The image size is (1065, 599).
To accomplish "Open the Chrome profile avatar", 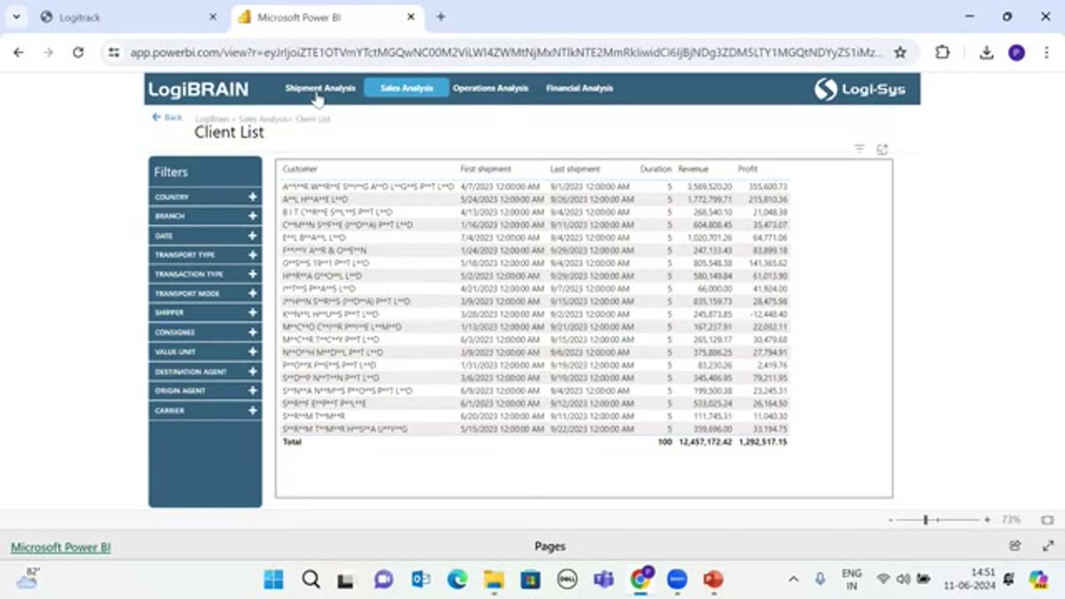I will tap(1016, 53).
